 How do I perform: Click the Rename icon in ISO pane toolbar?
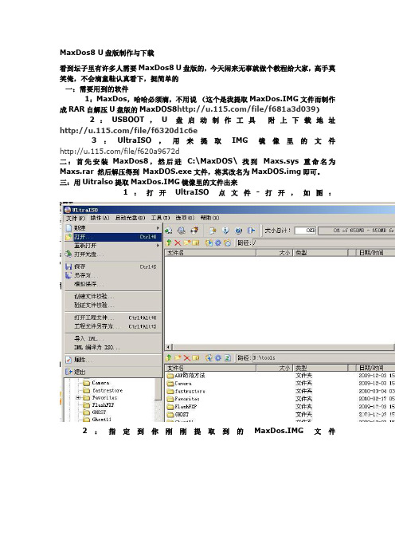coord(196,243)
